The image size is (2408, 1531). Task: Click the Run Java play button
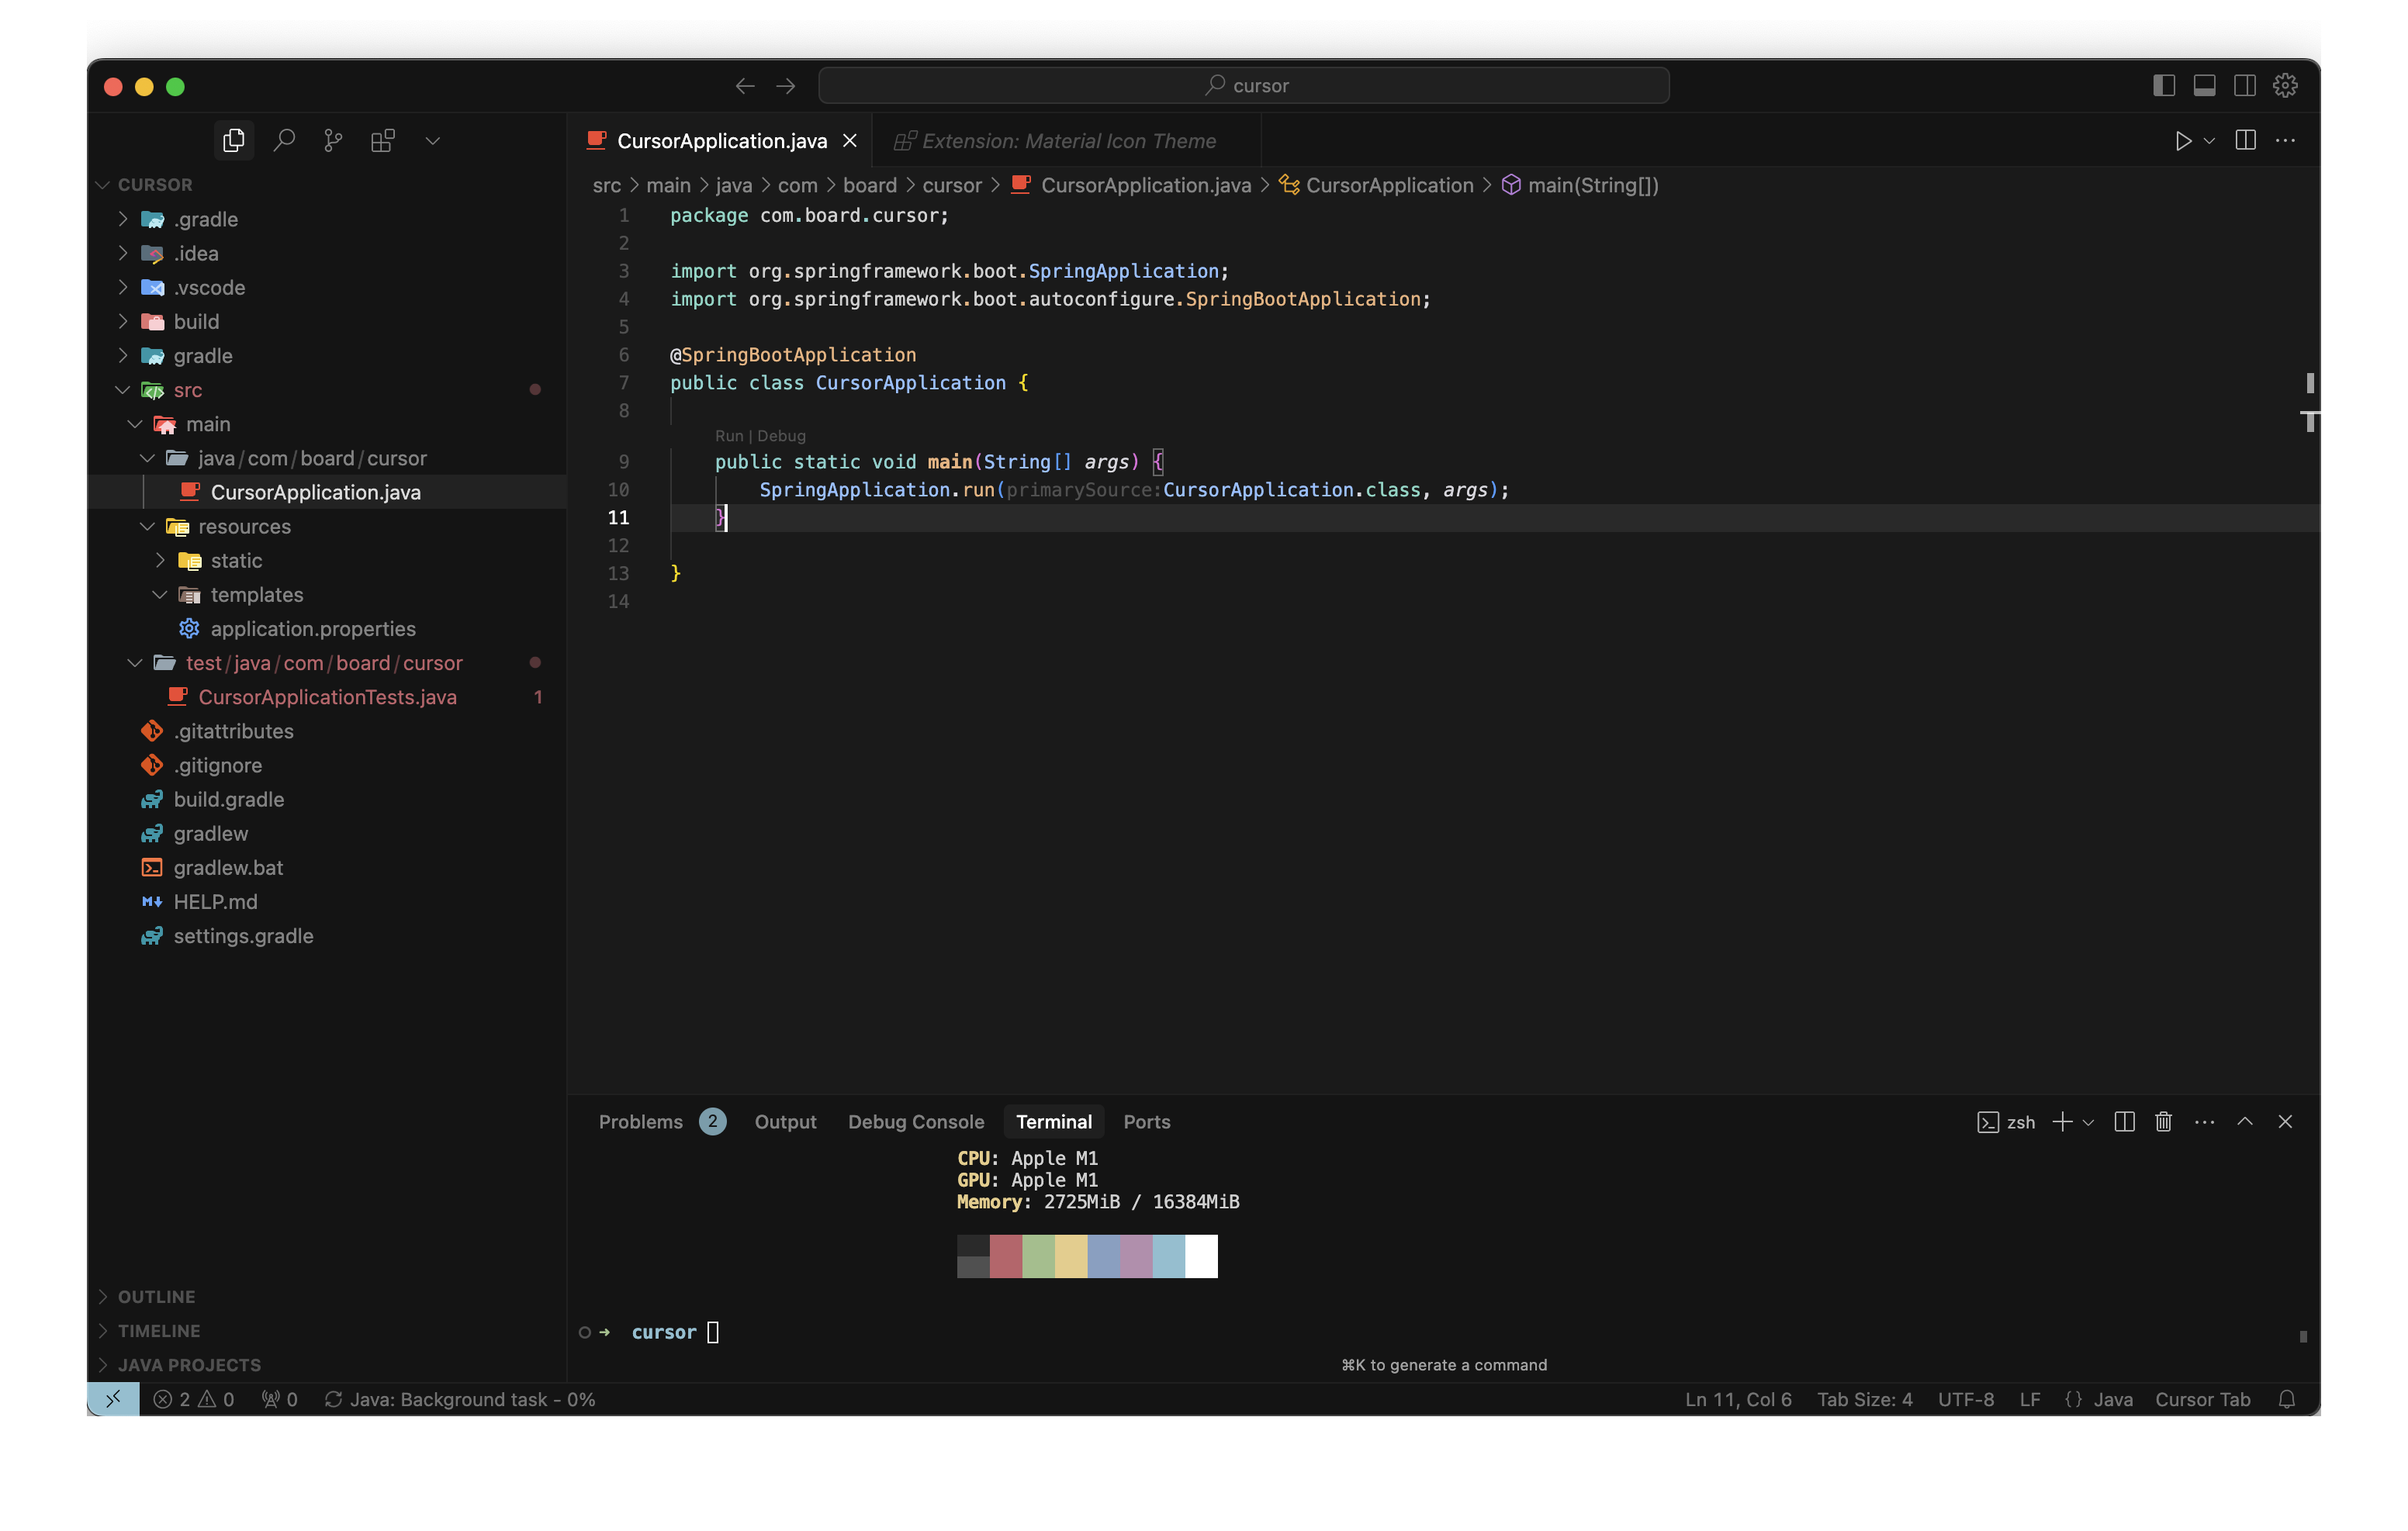click(2183, 140)
